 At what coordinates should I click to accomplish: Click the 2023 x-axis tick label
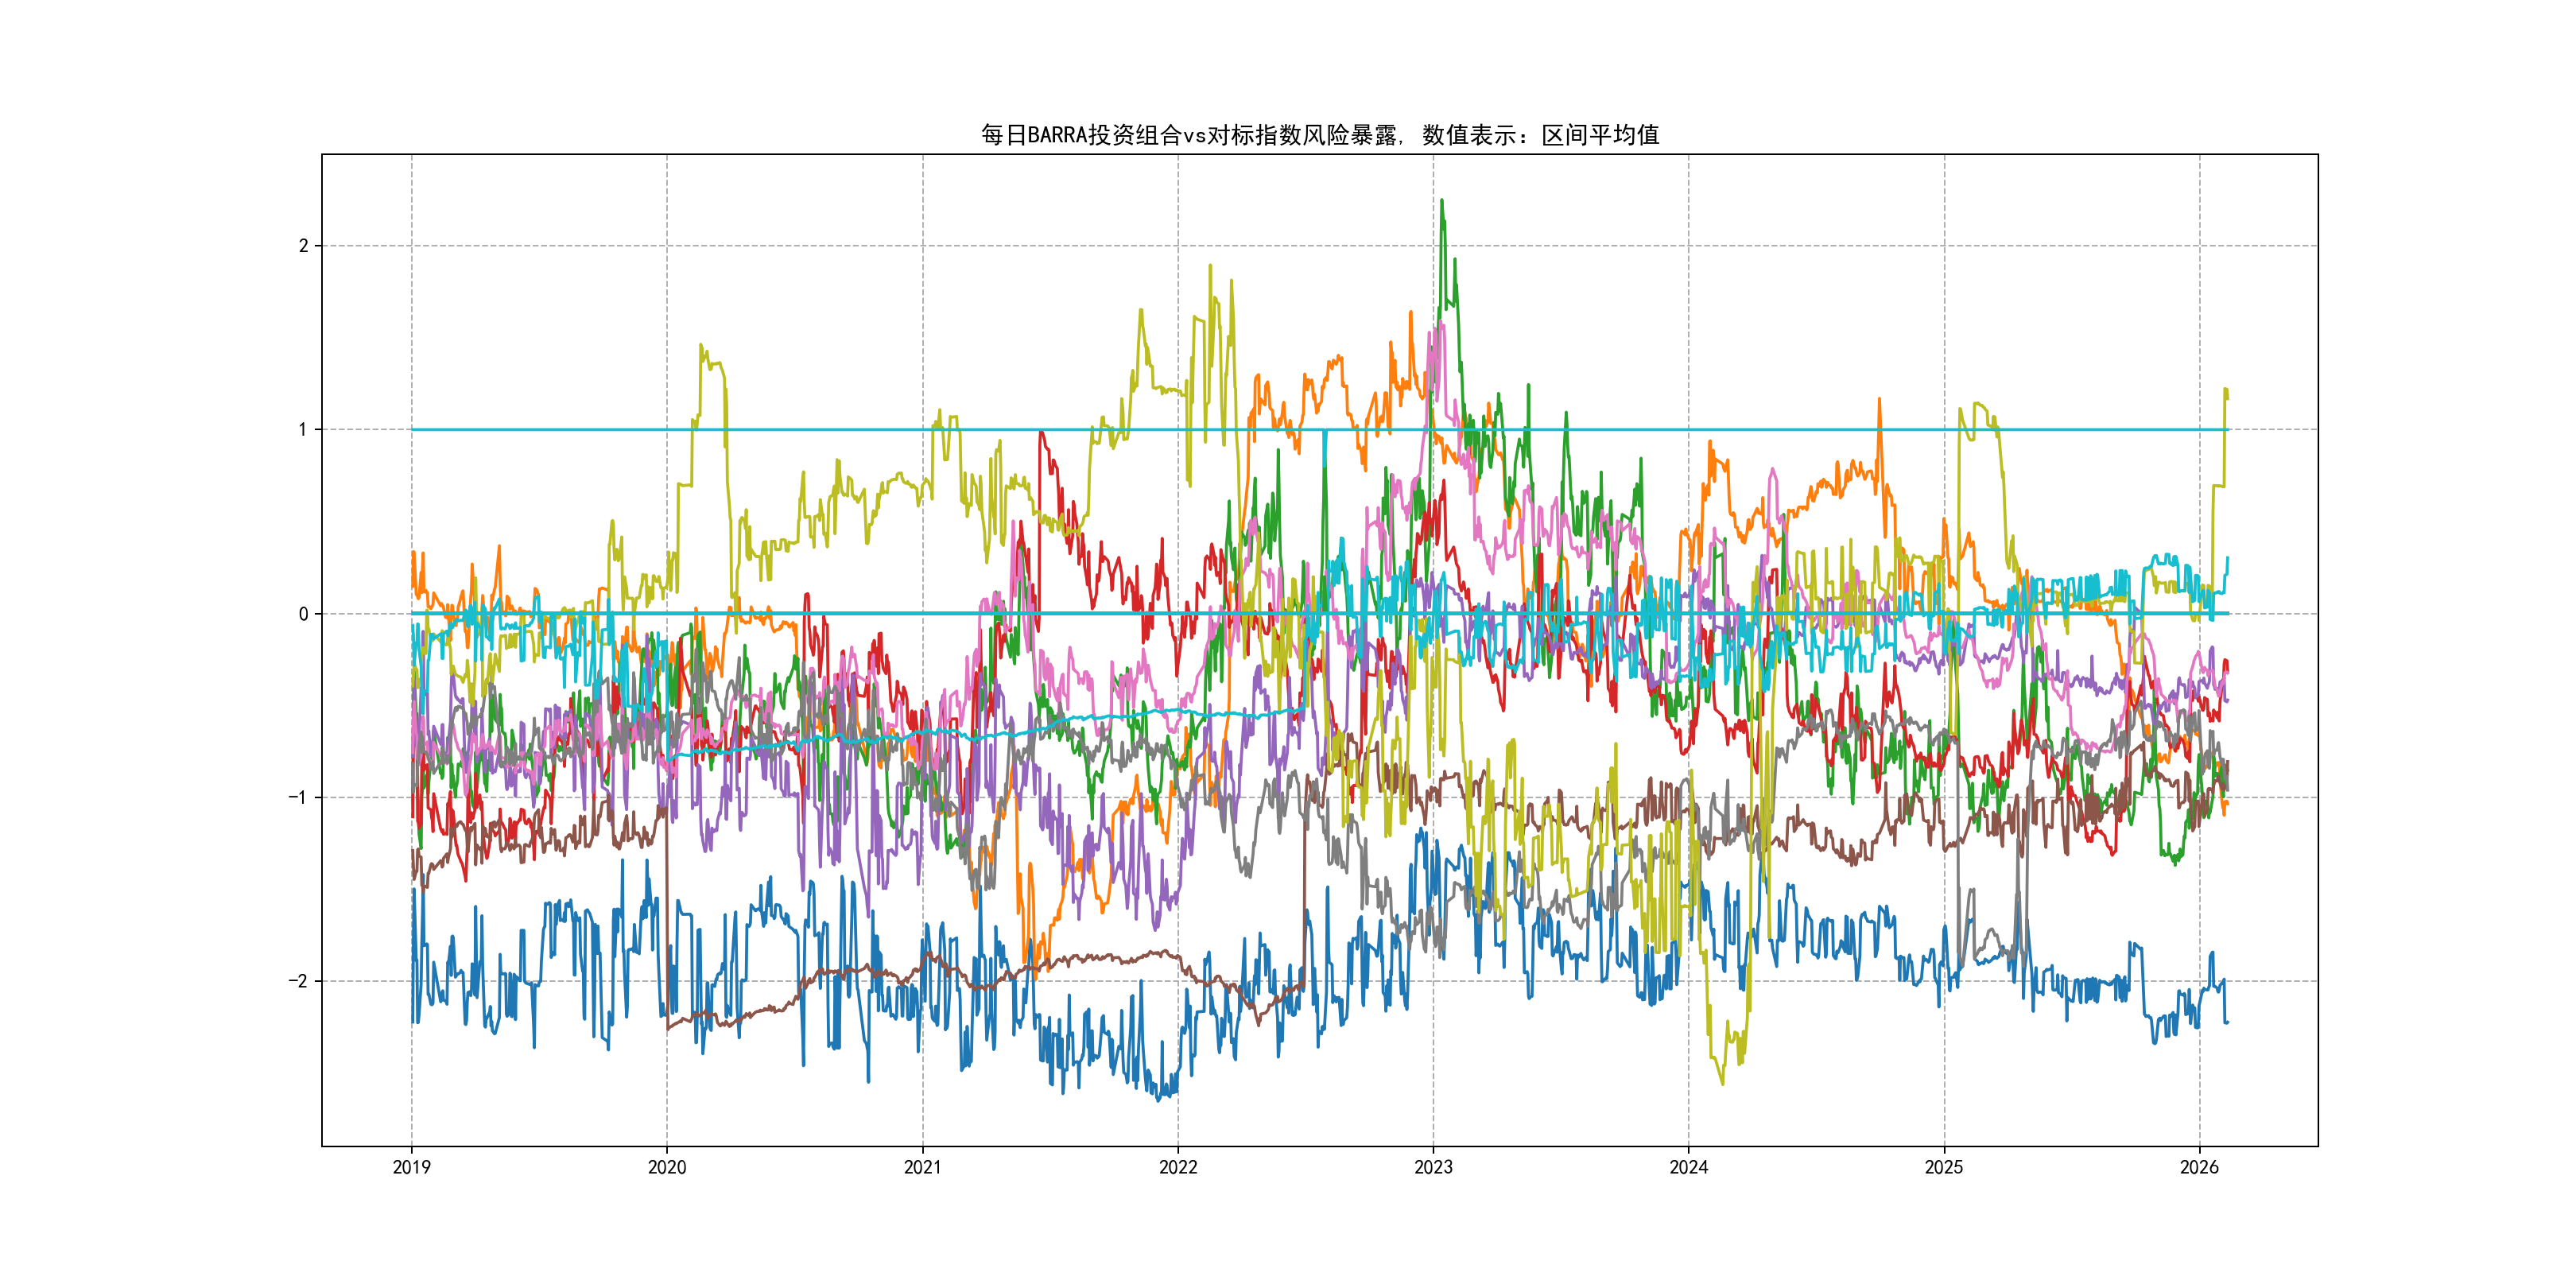(x=1433, y=1167)
